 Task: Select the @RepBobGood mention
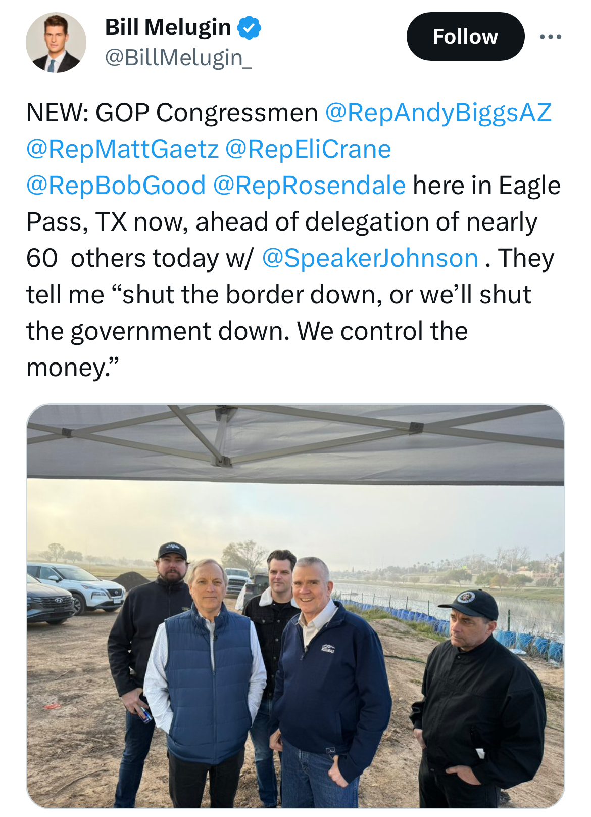pyautogui.click(x=116, y=185)
